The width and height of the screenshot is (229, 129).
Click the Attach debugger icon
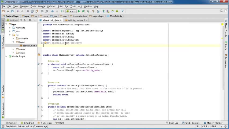coord(88,11)
